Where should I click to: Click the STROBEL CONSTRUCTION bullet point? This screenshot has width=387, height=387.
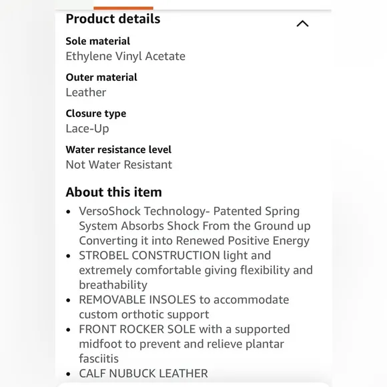196,270
